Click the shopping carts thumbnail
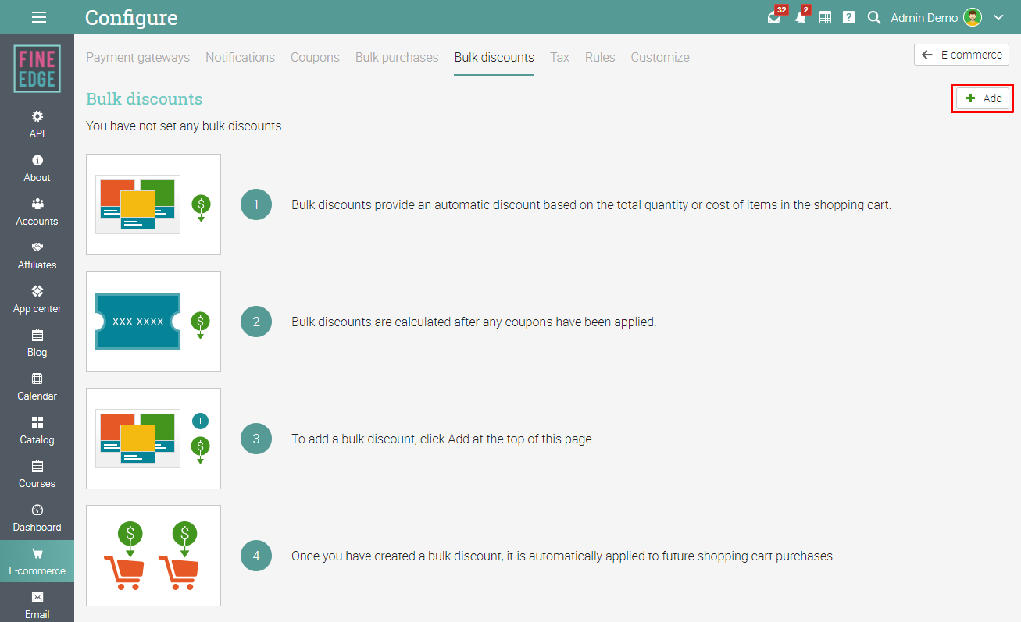Viewport: 1021px width, 622px height. pyautogui.click(x=153, y=556)
